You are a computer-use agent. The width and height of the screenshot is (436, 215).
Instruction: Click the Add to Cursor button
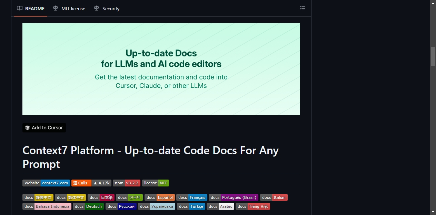pyautogui.click(x=44, y=128)
